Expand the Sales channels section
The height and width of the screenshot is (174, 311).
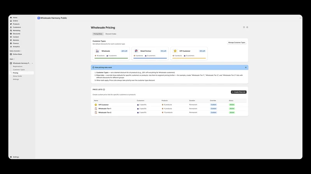21,51
